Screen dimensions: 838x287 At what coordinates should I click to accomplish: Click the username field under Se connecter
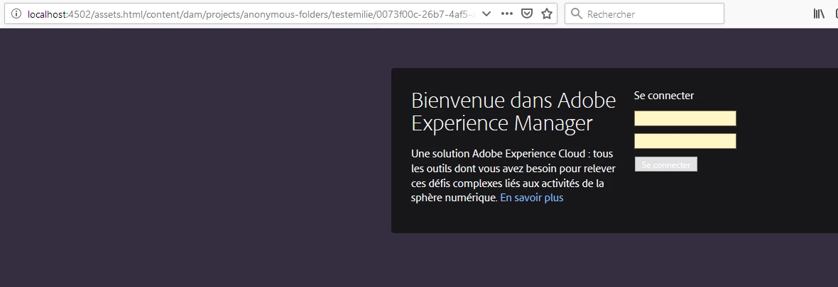coord(685,118)
